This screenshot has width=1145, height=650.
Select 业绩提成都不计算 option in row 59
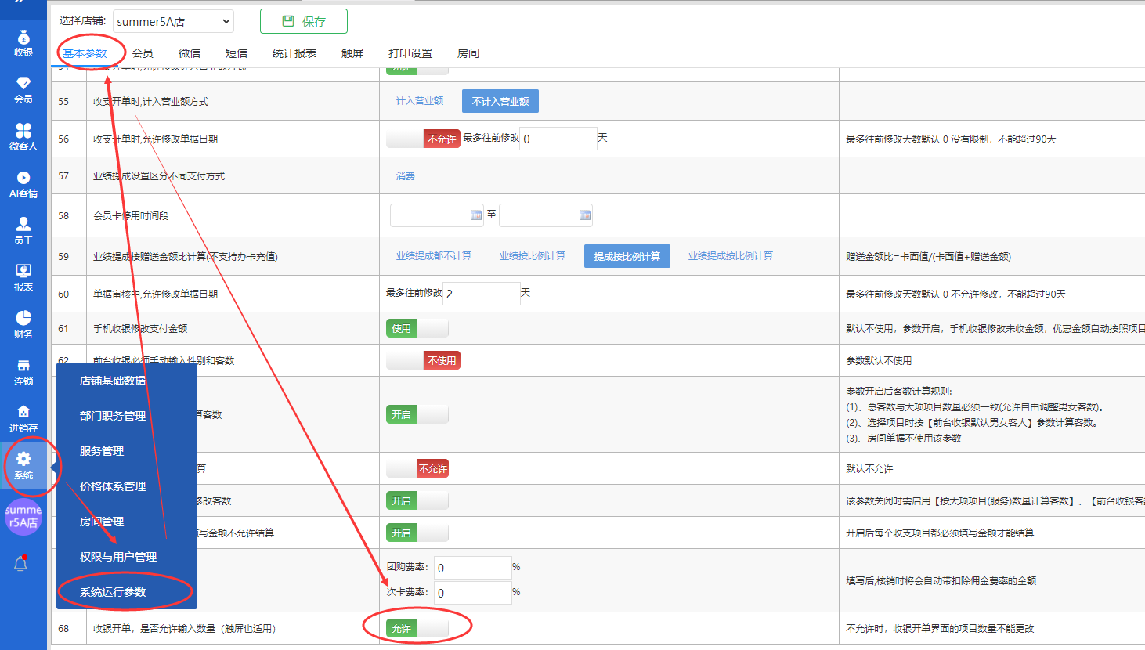click(434, 256)
